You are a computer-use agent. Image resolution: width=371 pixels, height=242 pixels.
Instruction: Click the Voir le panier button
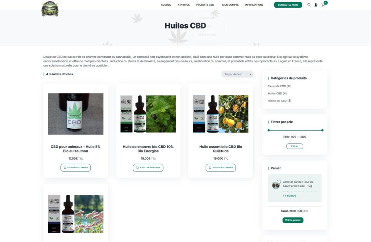click(x=293, y=220)
